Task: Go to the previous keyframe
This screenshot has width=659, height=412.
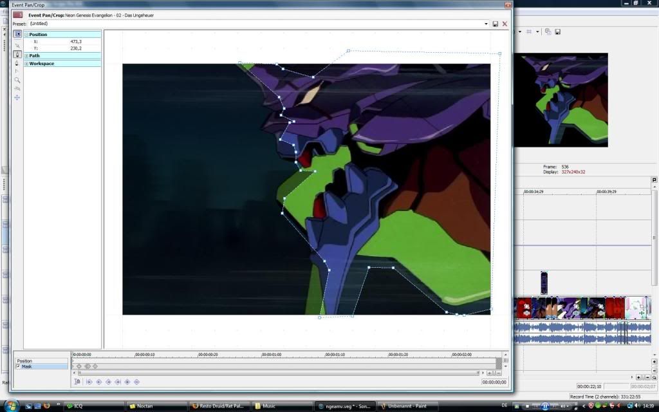Action: [98, 382]
